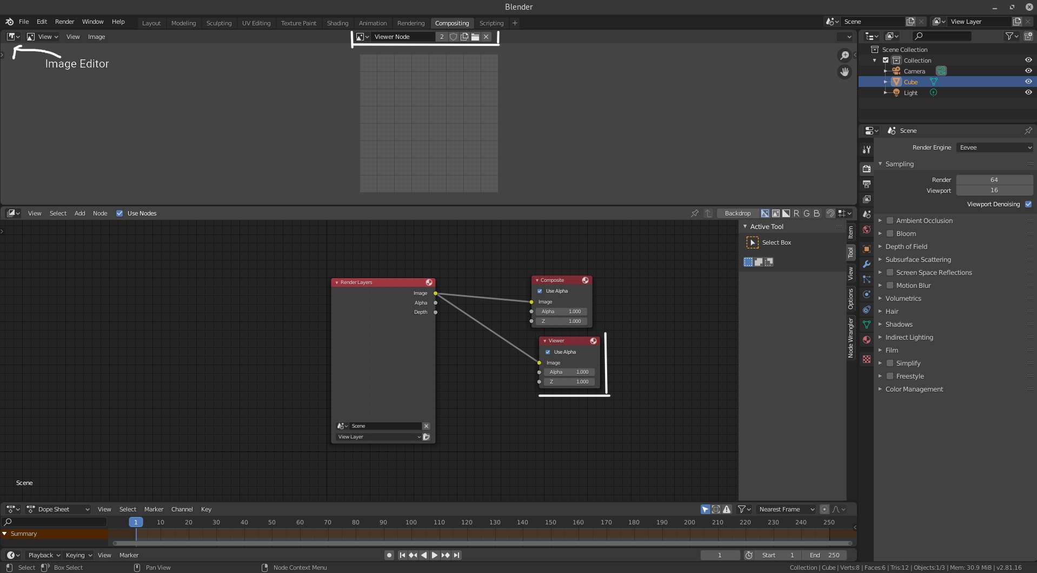Switch to the Scripting workspace tab

pyautogui.click(x=491, y=23)
